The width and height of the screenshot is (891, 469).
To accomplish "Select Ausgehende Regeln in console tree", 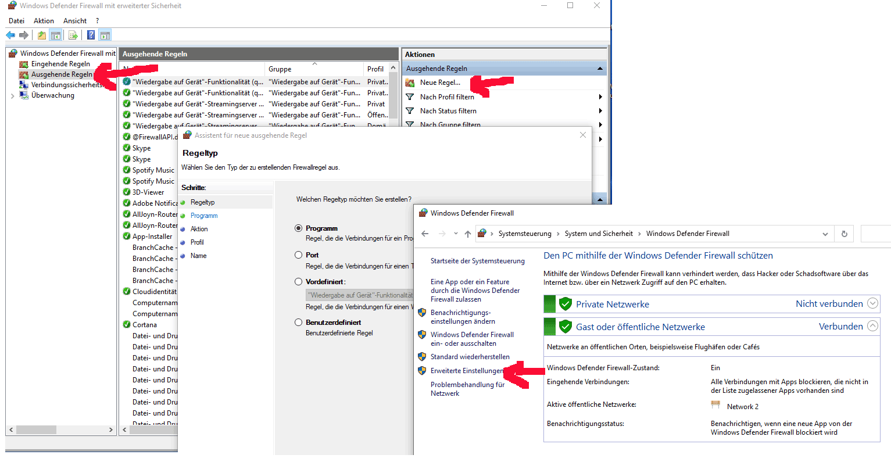I will [62, 74].
